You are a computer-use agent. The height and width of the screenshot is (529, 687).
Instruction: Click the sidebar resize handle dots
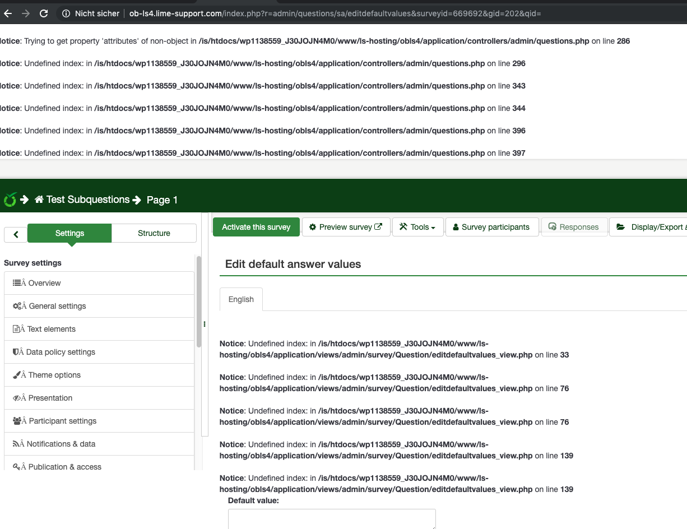(x=205, y=324)
